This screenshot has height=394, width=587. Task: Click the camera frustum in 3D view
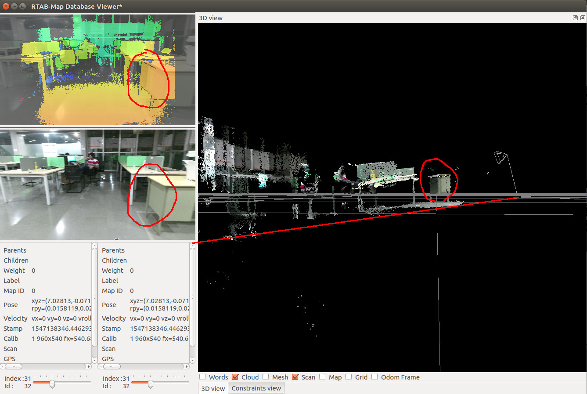[x=500, y=157]
